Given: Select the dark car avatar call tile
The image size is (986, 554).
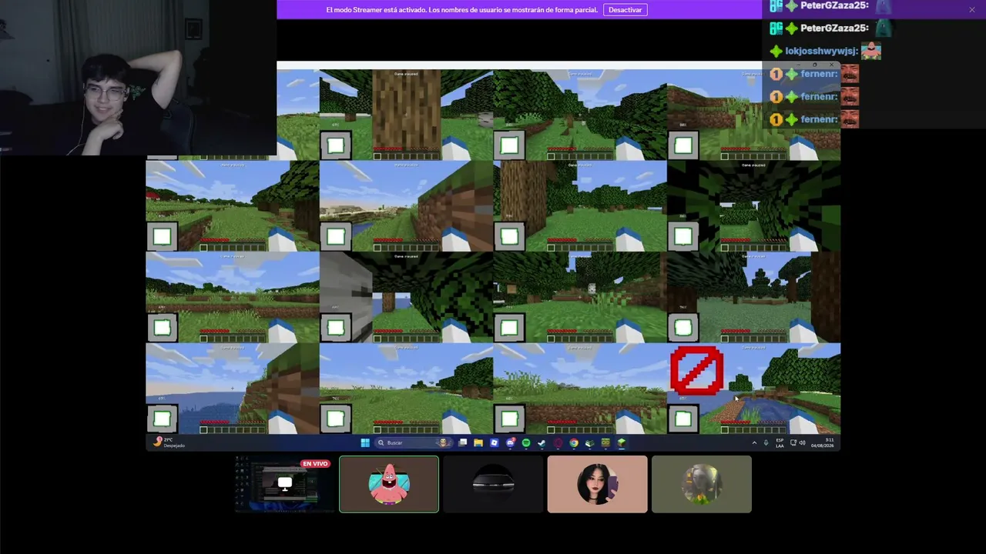Looking at the screenshot, I should coord(493,484).
